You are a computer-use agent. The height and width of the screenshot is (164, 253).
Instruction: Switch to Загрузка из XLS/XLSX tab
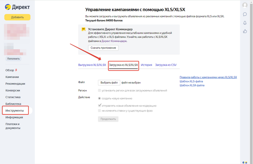[124, 65]
